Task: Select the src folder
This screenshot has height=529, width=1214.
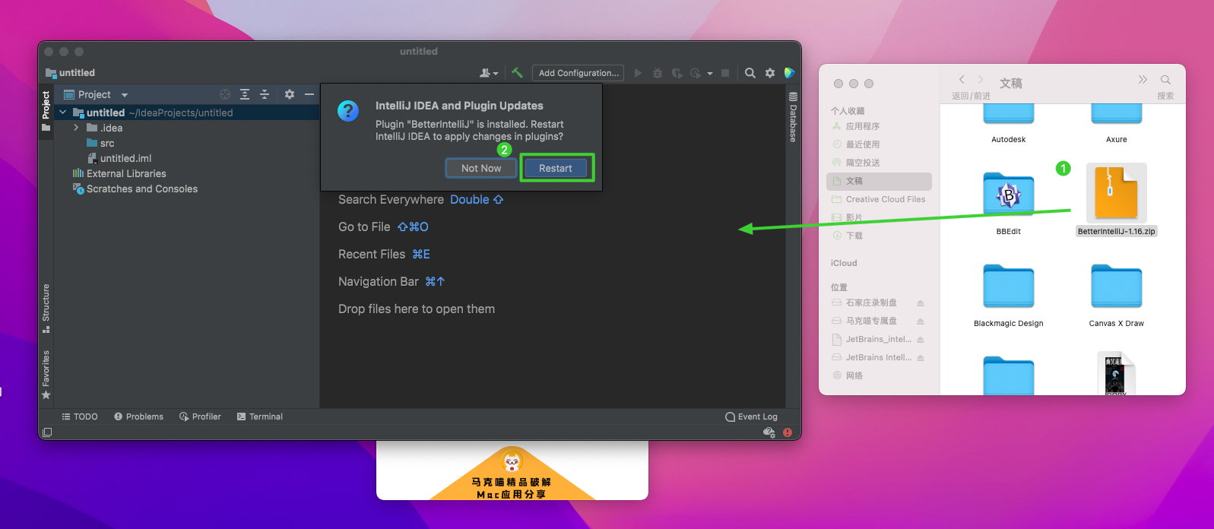Action: click(100, 143)
